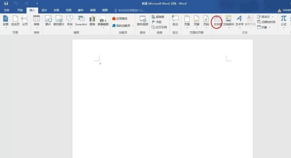Viewport: 291px width, 158px height.
Task: Open the 视图 (View) tab
Action: [x=105, y=10]
